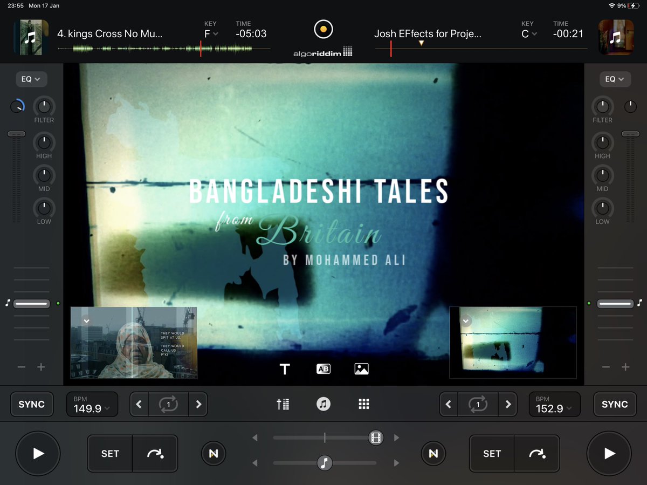647x485 pixels.
Task: Open the A/B title overlay tool
Action: [323, 369]
